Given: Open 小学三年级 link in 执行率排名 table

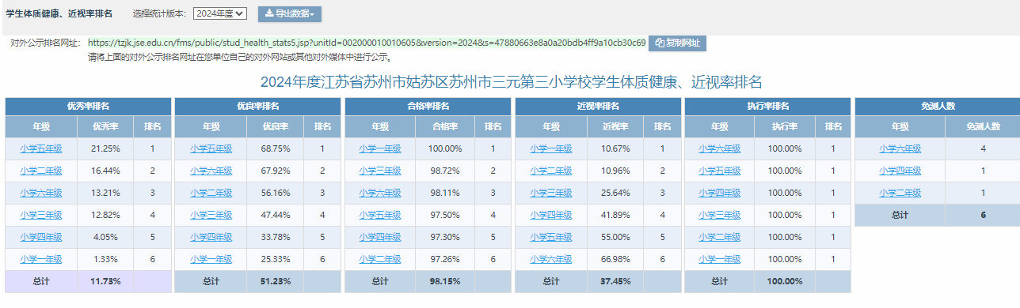Looking at the screenshot, I should (720, 215).
